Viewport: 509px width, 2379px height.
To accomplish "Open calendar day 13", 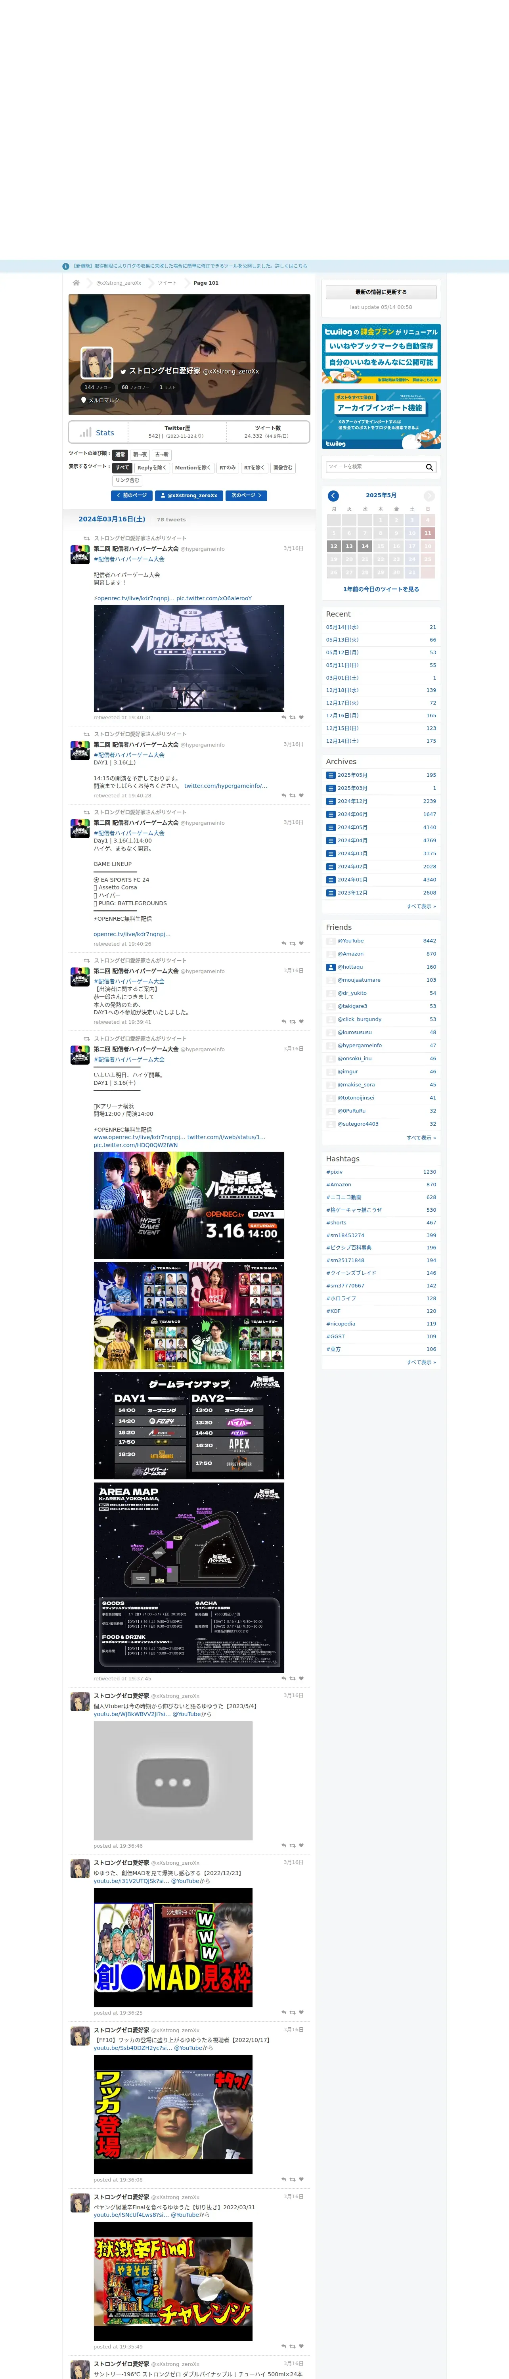I will [349, 547].
